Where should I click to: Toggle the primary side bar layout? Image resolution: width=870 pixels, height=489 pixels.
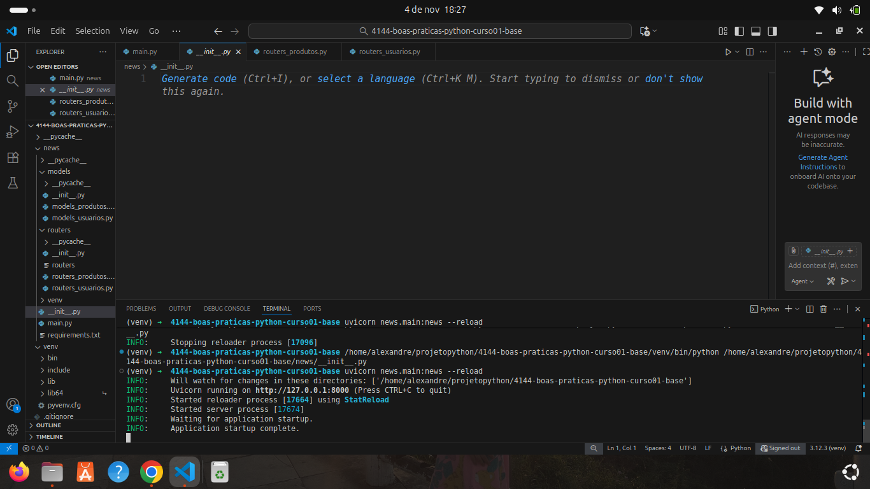739,31
